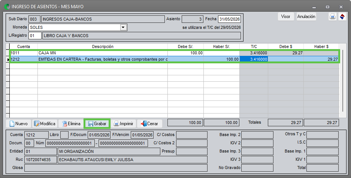The width and height of the screenshot is (351, 178).
Task: Click the Debe S/. column header
Action: [x=185, y=46]
